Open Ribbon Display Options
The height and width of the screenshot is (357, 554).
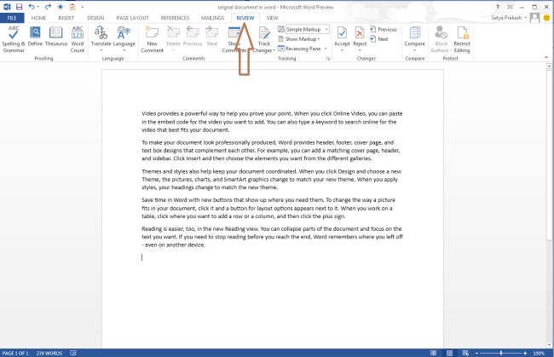[510, 7]
